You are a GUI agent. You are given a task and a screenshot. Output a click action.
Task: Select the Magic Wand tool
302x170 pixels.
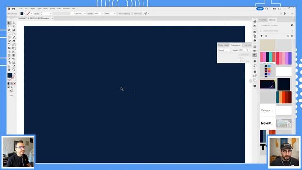(x=9, y=26)
